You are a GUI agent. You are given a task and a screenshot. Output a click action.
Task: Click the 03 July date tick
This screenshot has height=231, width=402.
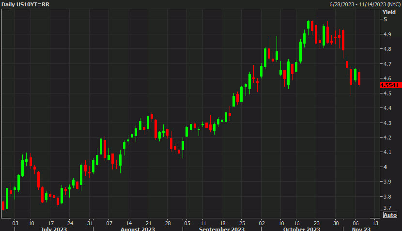point(15,222)
